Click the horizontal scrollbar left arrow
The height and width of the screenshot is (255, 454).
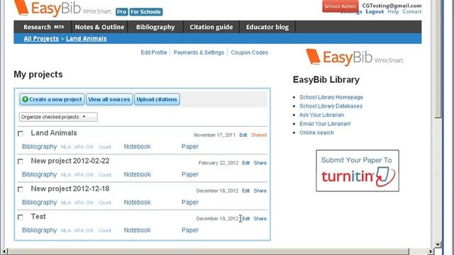(x=4, y=251)
